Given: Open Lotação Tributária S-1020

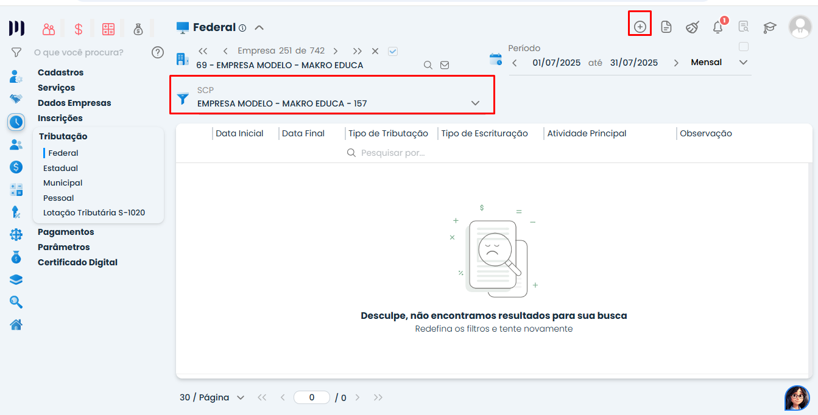Looking at the screenshot, I should point(94,212).
